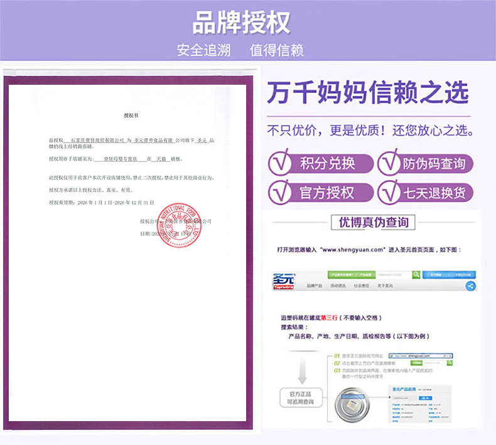Select the 积分兑换 label
Viewport: 496px width, 445px height.
pyautogui.click(x=327, y=164)
